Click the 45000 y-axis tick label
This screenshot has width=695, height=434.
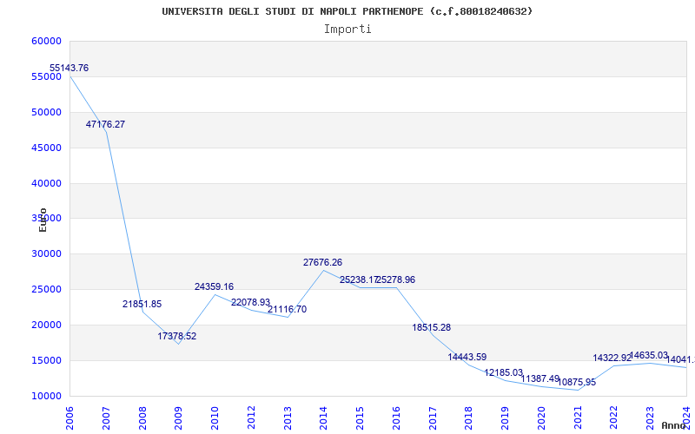pyautogui.click(x=46, y=148)
